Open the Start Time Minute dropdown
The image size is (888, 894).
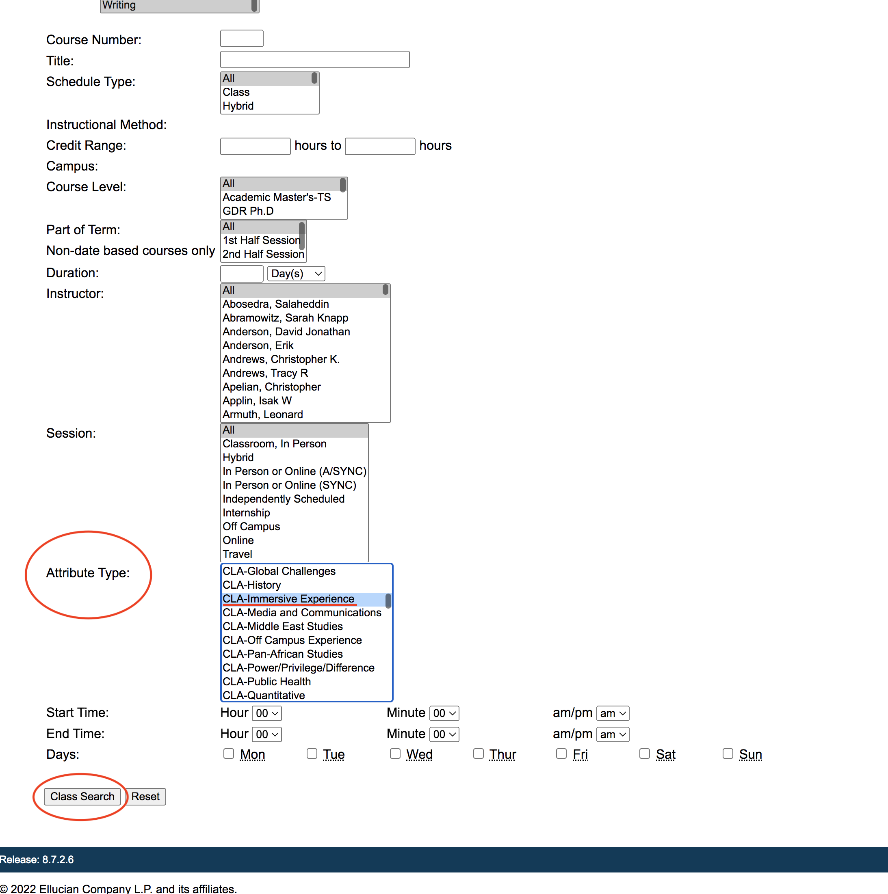coord(444,713)
